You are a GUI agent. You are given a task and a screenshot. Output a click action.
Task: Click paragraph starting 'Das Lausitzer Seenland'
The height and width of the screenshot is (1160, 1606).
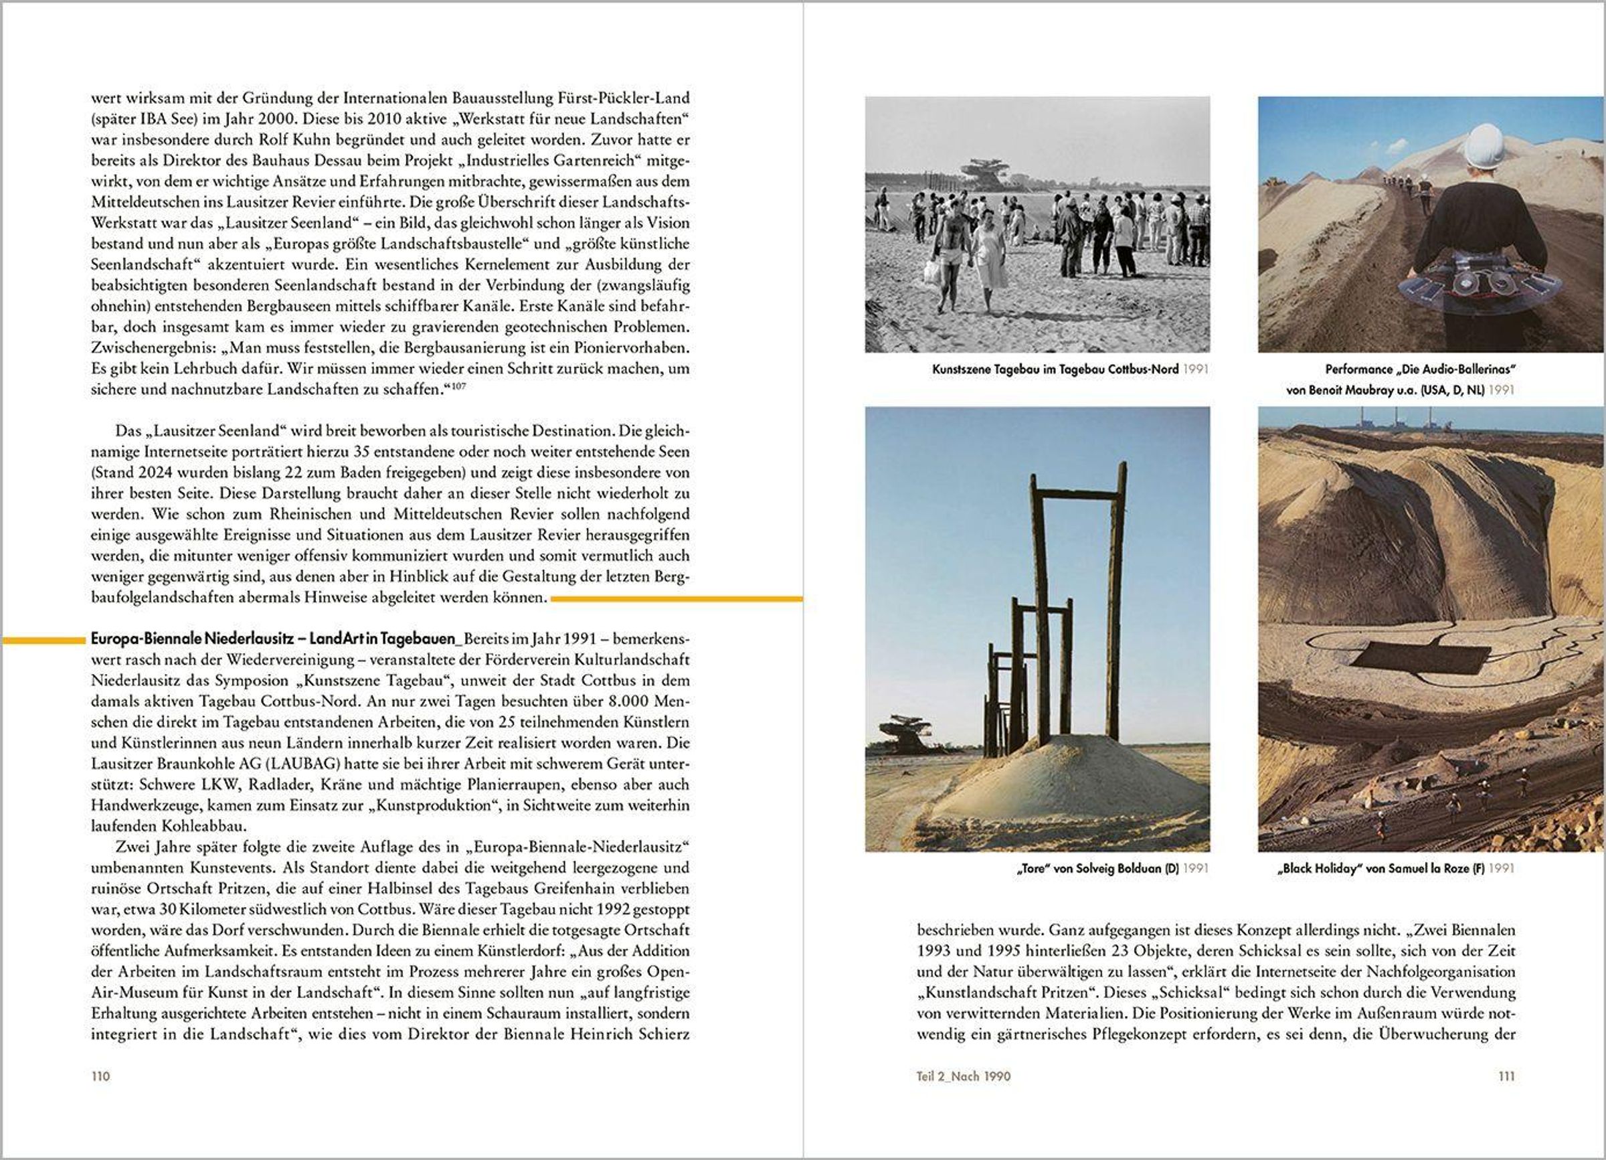pyautogui.click(x=389, y=513)
